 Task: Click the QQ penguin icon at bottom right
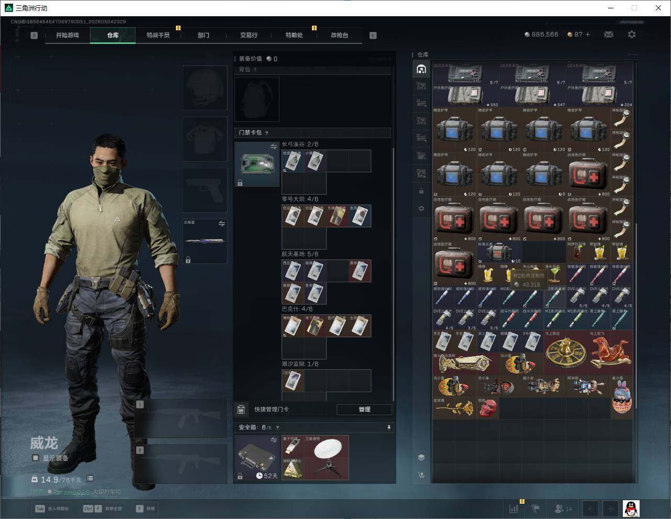(631, 508)
